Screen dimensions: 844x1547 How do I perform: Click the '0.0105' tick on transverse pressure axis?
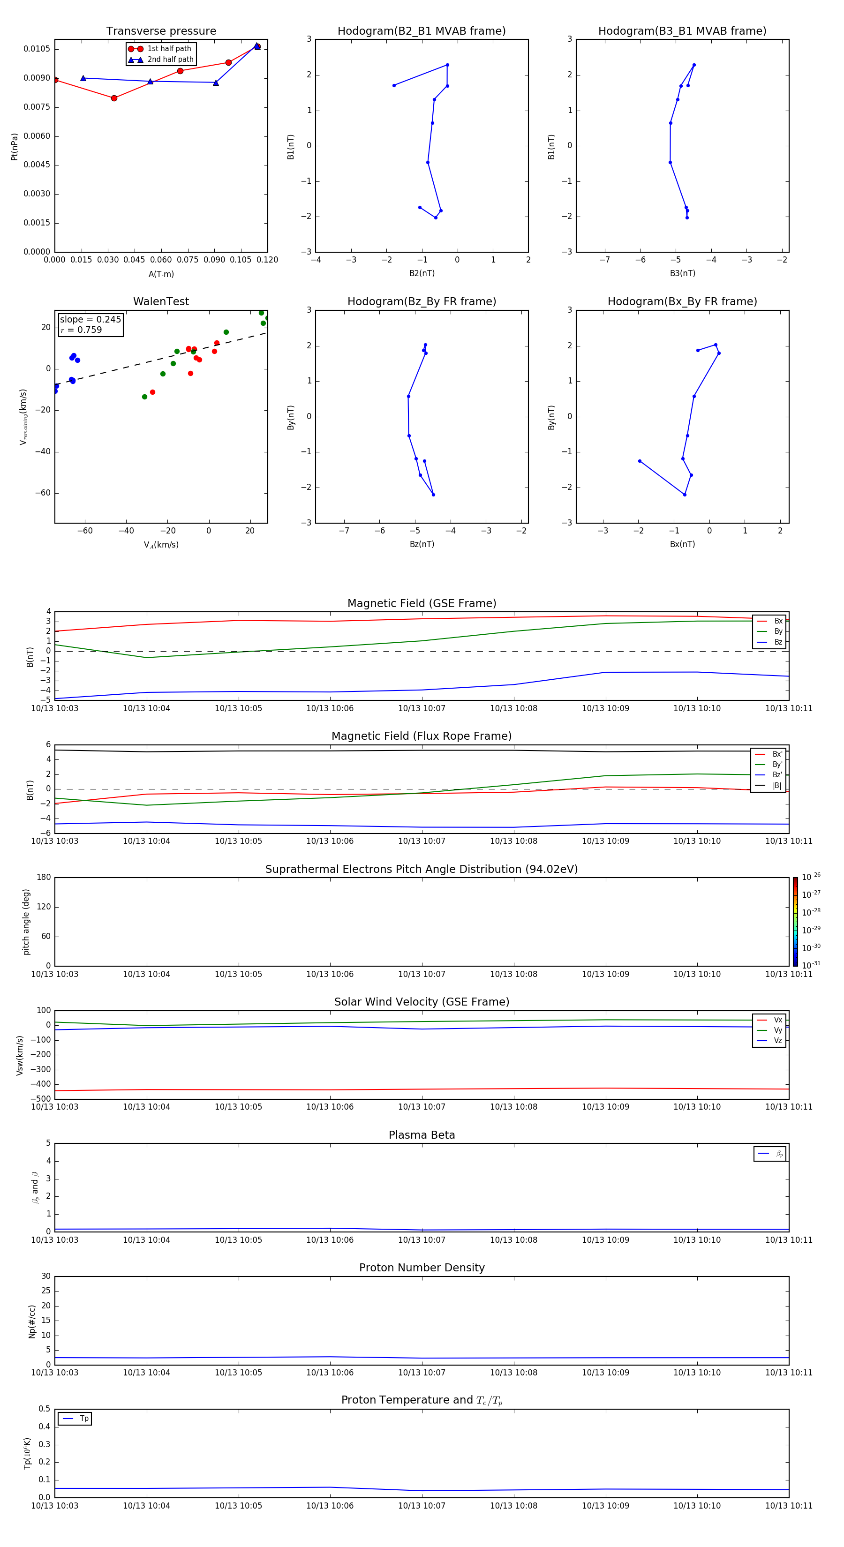coord(37,49)
